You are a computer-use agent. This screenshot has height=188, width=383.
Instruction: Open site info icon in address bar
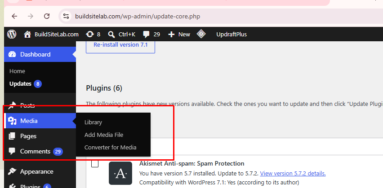click(66, 16)
